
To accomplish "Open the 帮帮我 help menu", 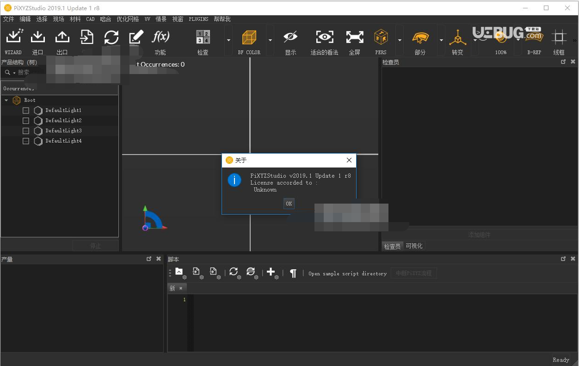I will (x=222, y=19).
